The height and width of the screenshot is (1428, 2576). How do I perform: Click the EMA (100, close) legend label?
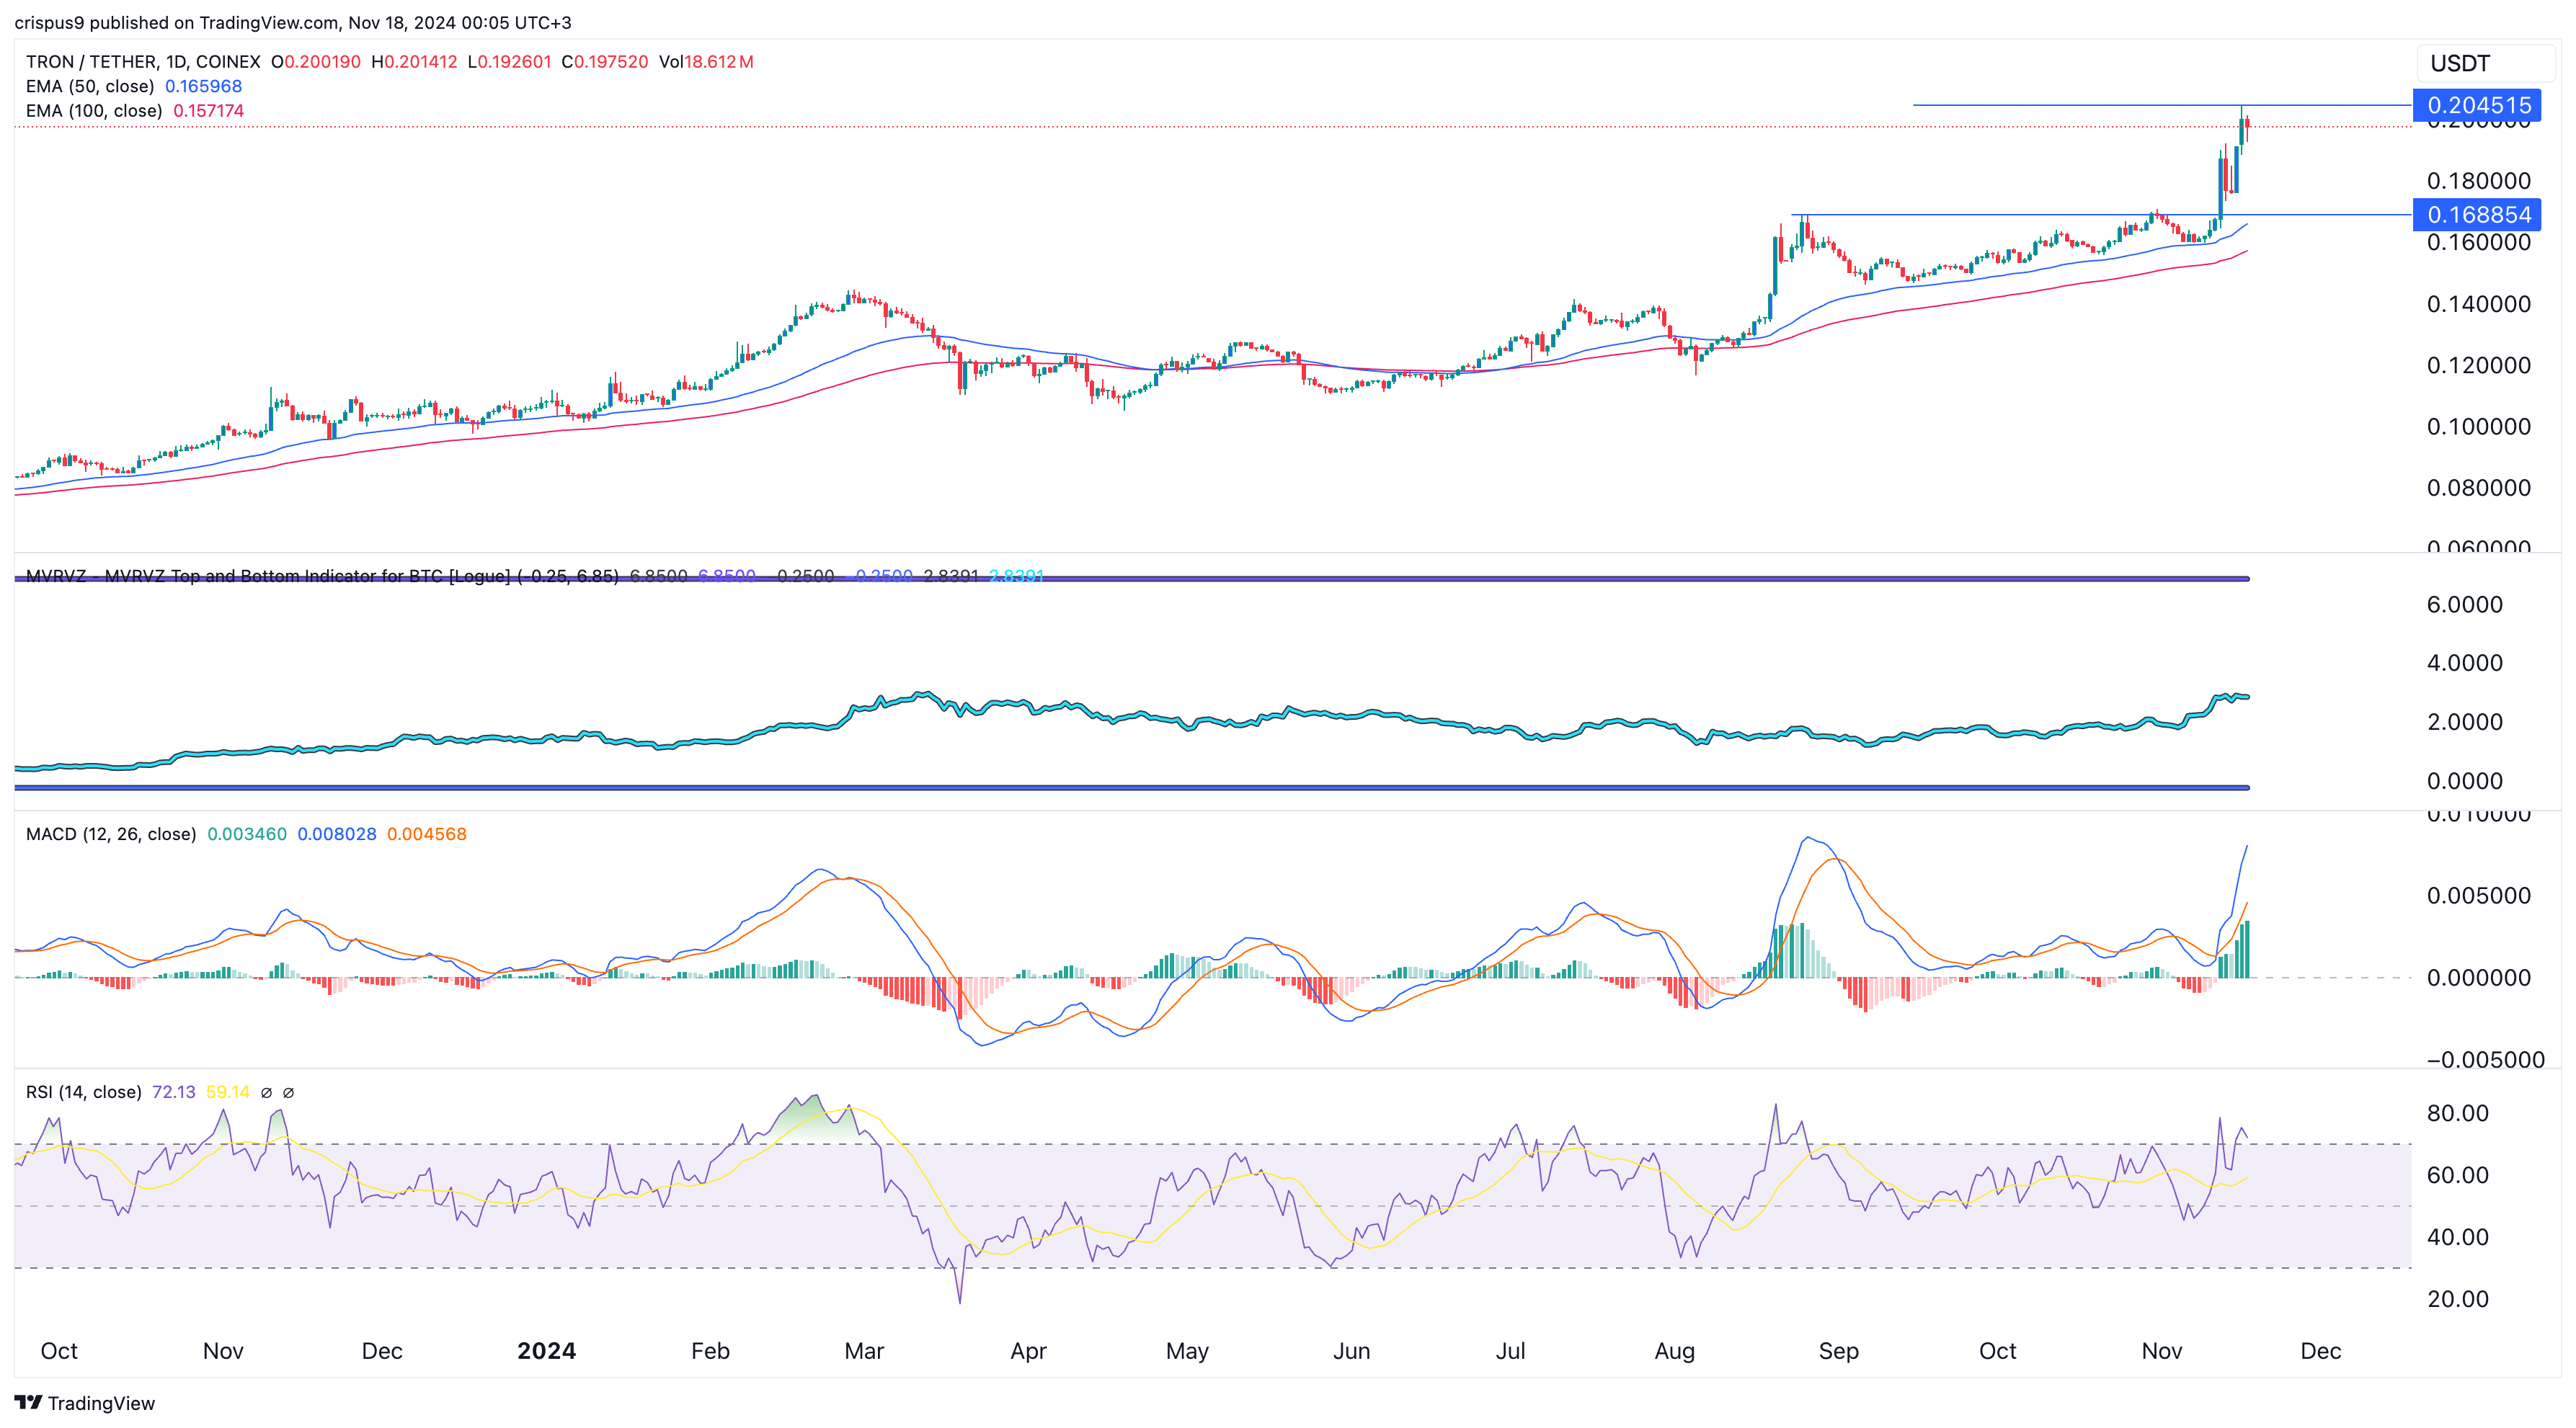coord(94,111)
